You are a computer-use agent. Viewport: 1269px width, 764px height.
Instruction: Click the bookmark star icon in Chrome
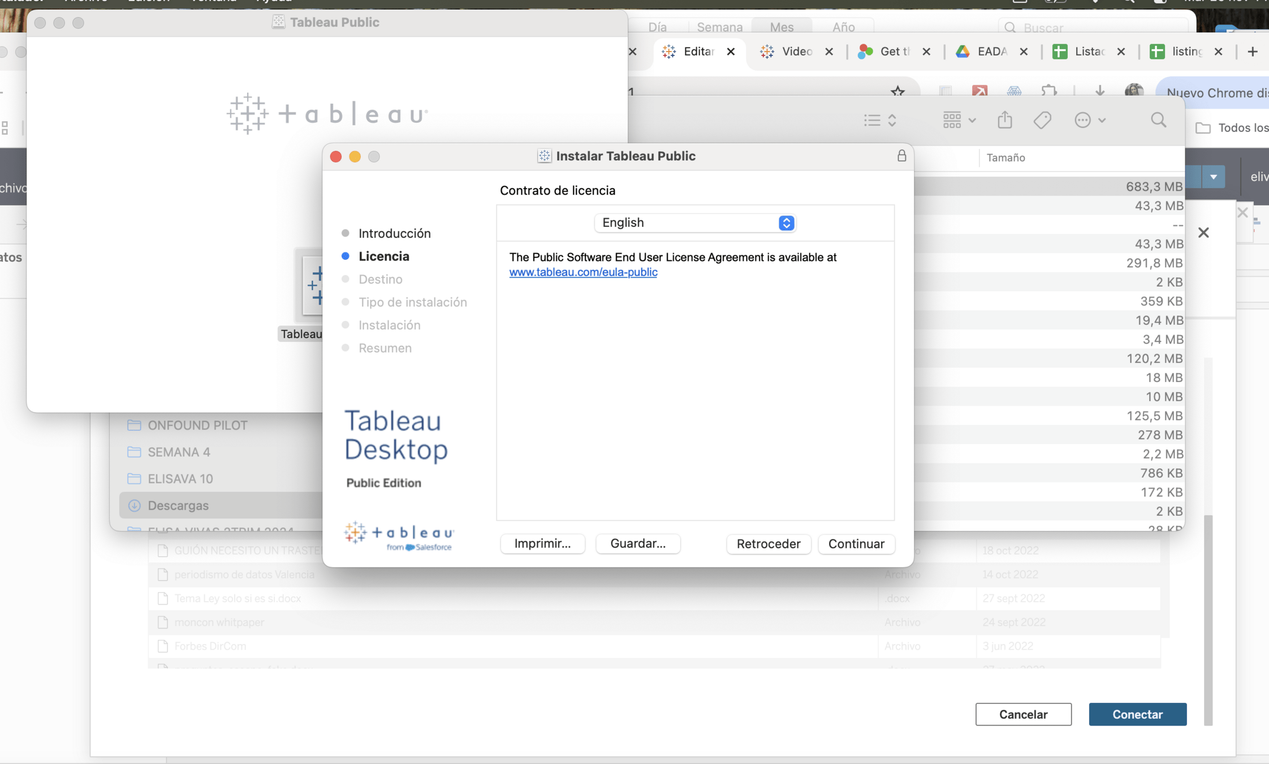(x=897, y=91)
